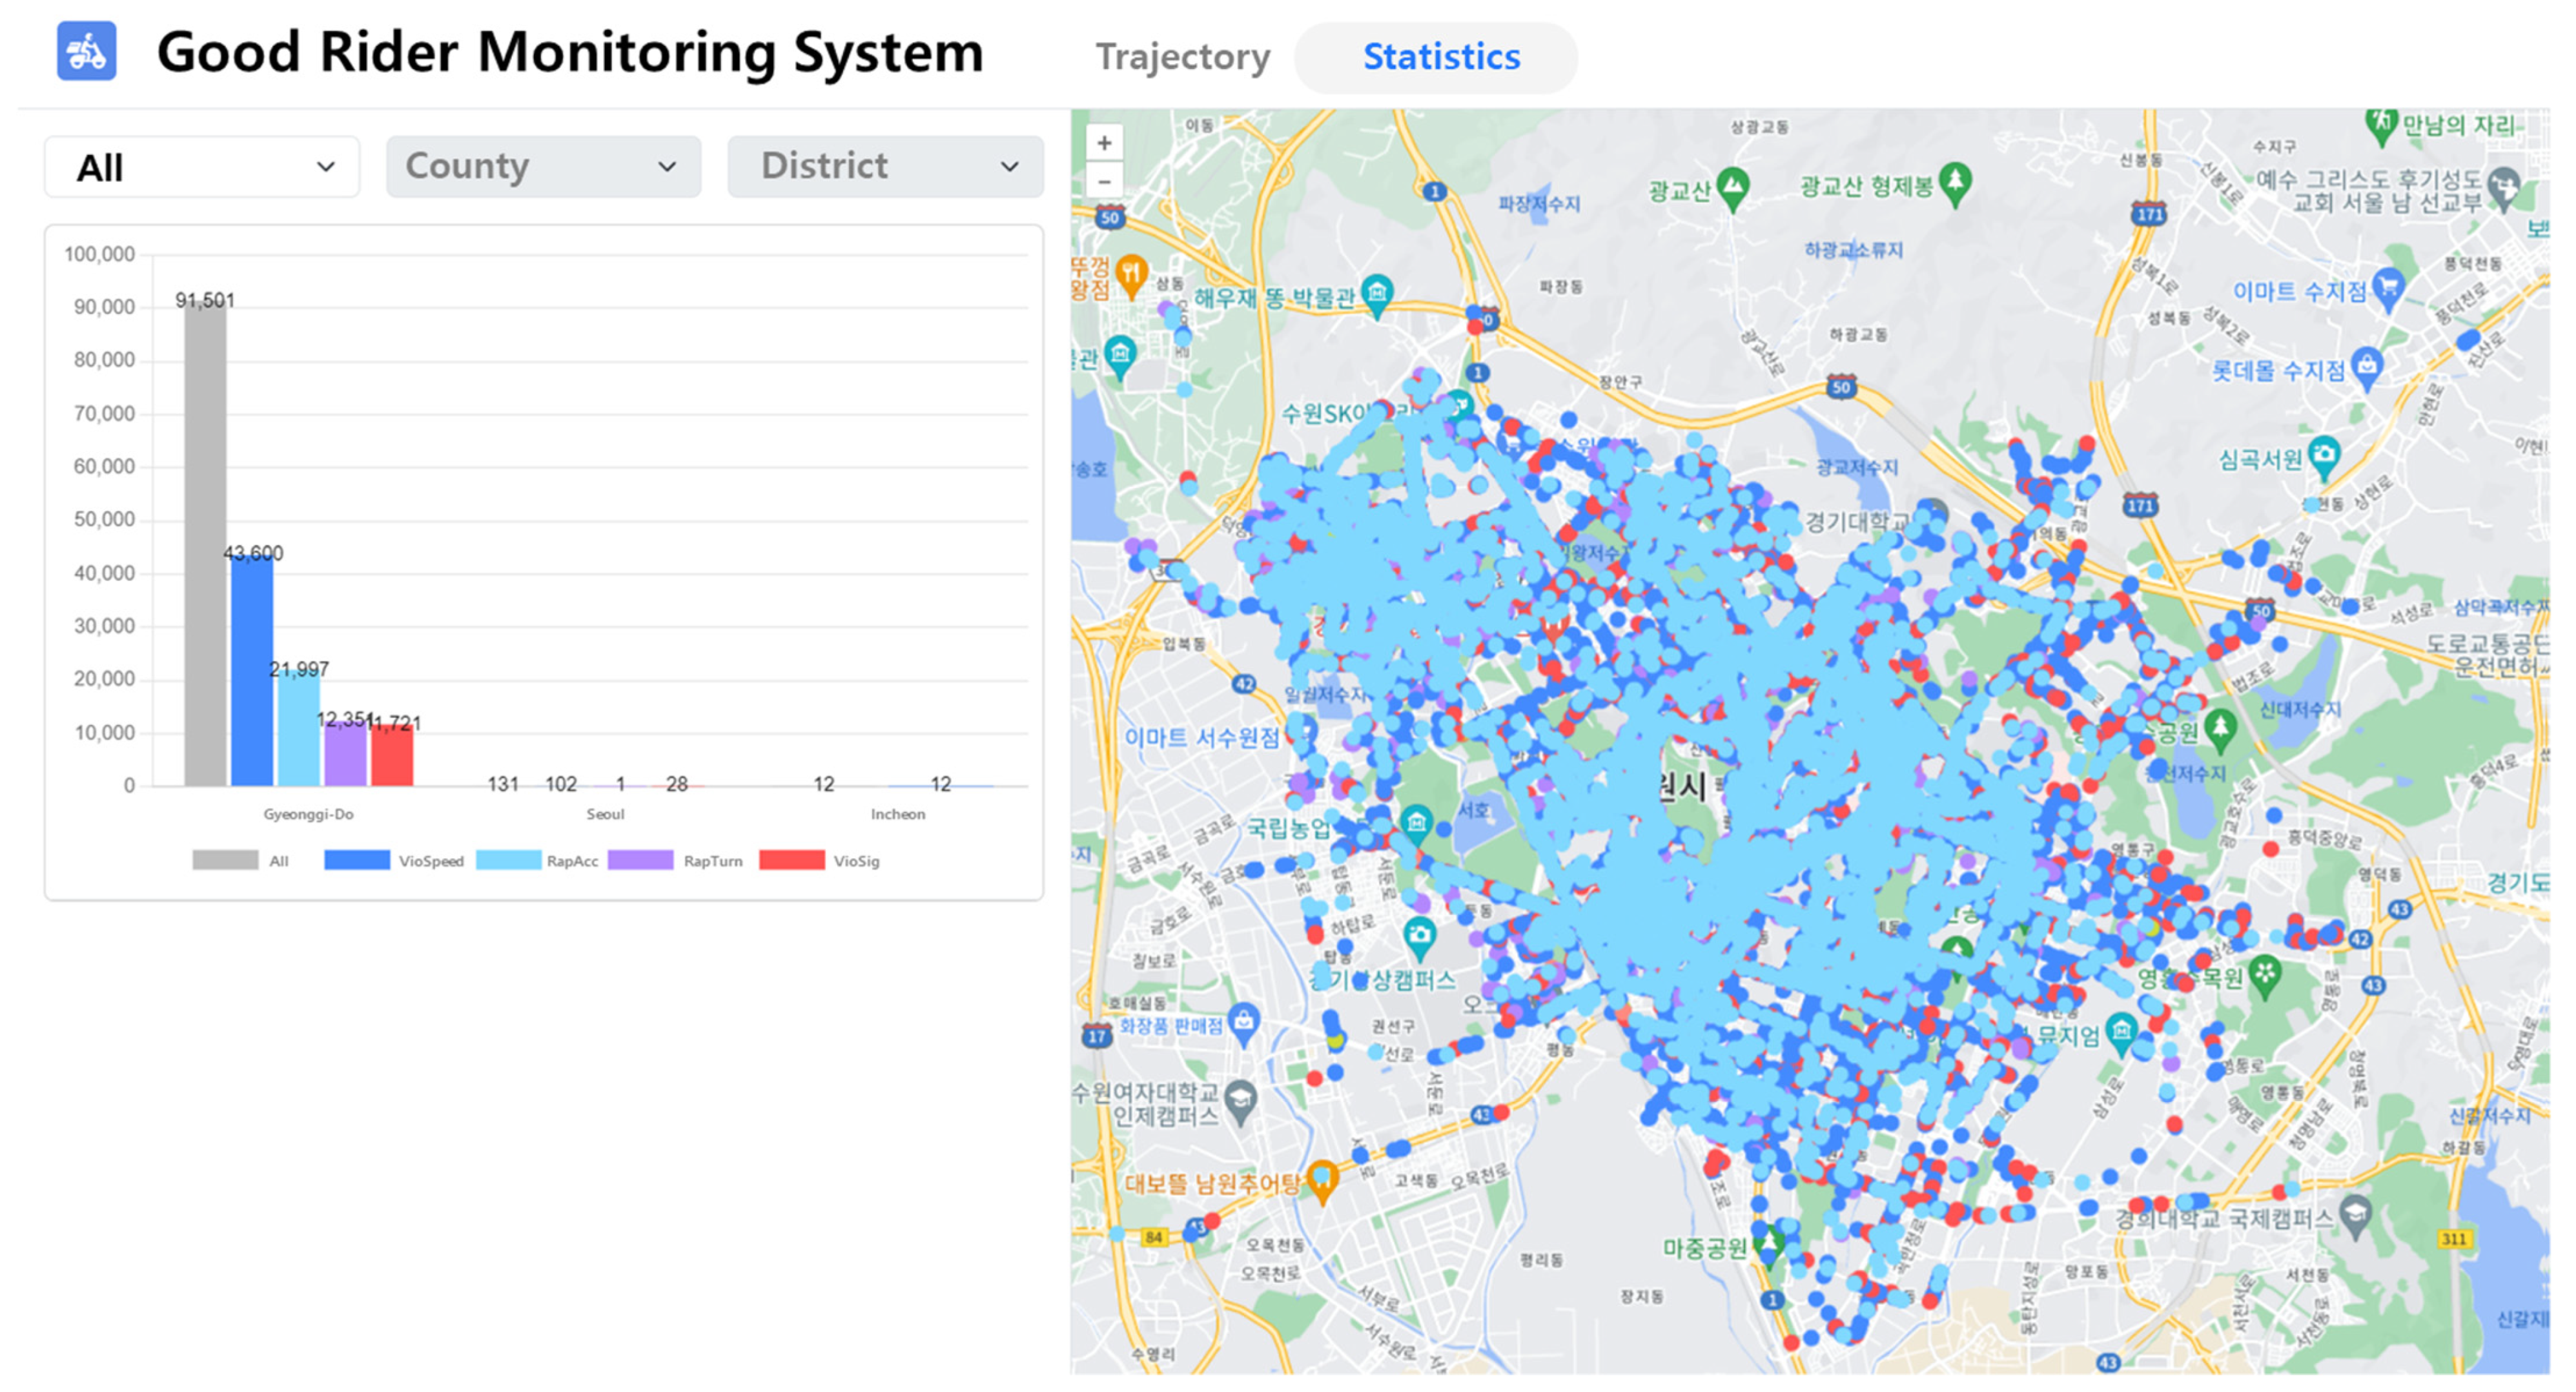Click the Lotte Mall Suji shopping pin
The image size is (2576, 1392).
point(2367,366)
